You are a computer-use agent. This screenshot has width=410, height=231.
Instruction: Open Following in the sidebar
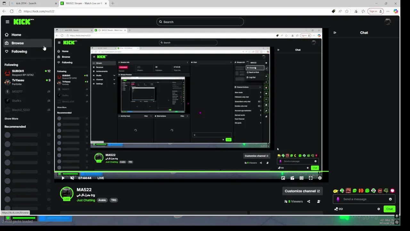pyautogui.click(x=28, y=51)
